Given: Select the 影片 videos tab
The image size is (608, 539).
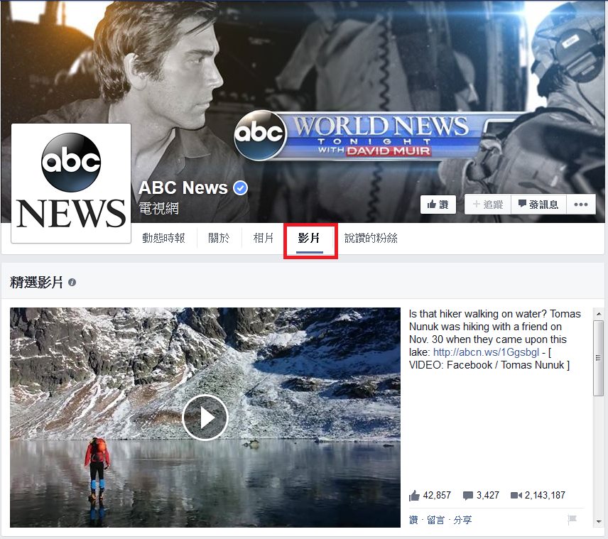Looking at the screenshot, I should 309,238.
